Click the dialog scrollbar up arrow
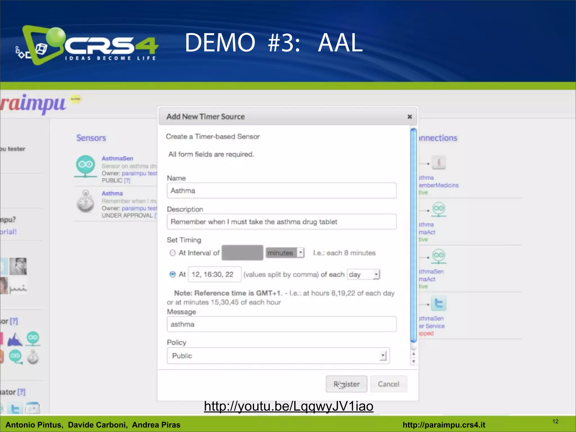576x432 pixels. pos(413,354)
